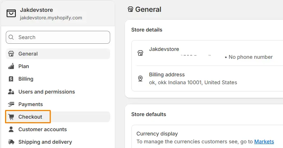This screenshot has width=283, height=148.
Task: Click the No phone number text
Action: click(251, 57)
